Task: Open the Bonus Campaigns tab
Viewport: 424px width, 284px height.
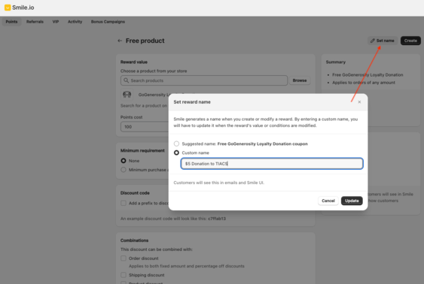Action: (x=108, y=22)
